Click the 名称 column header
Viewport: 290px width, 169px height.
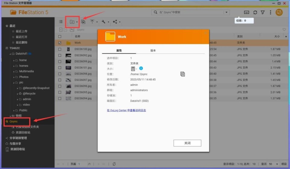78,36
